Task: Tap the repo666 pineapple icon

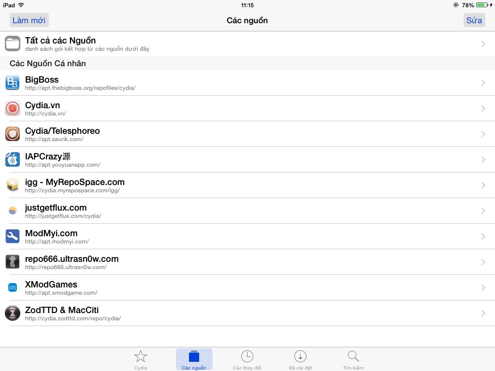Action: pos(13,262)
